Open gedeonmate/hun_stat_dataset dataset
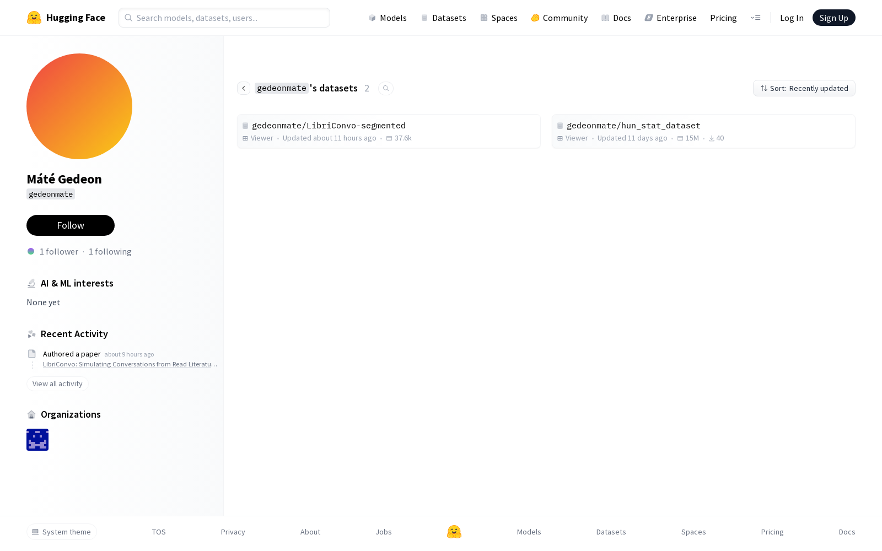This screenshot has width=882, height=551. pos(703,131)
